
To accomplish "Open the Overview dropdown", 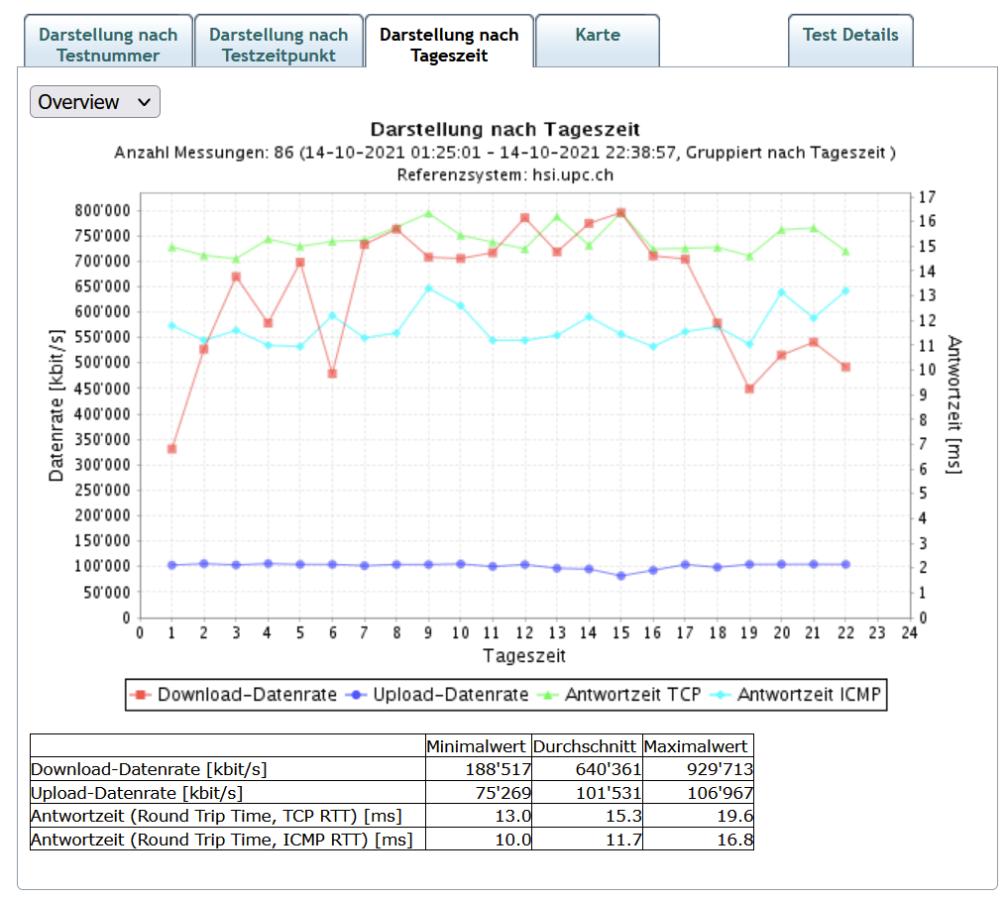I will (94, 102).
